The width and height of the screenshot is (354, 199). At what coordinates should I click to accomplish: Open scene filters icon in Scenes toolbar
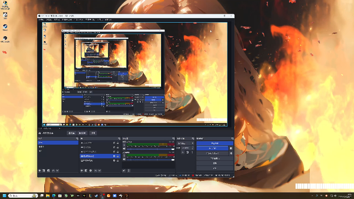48,171
